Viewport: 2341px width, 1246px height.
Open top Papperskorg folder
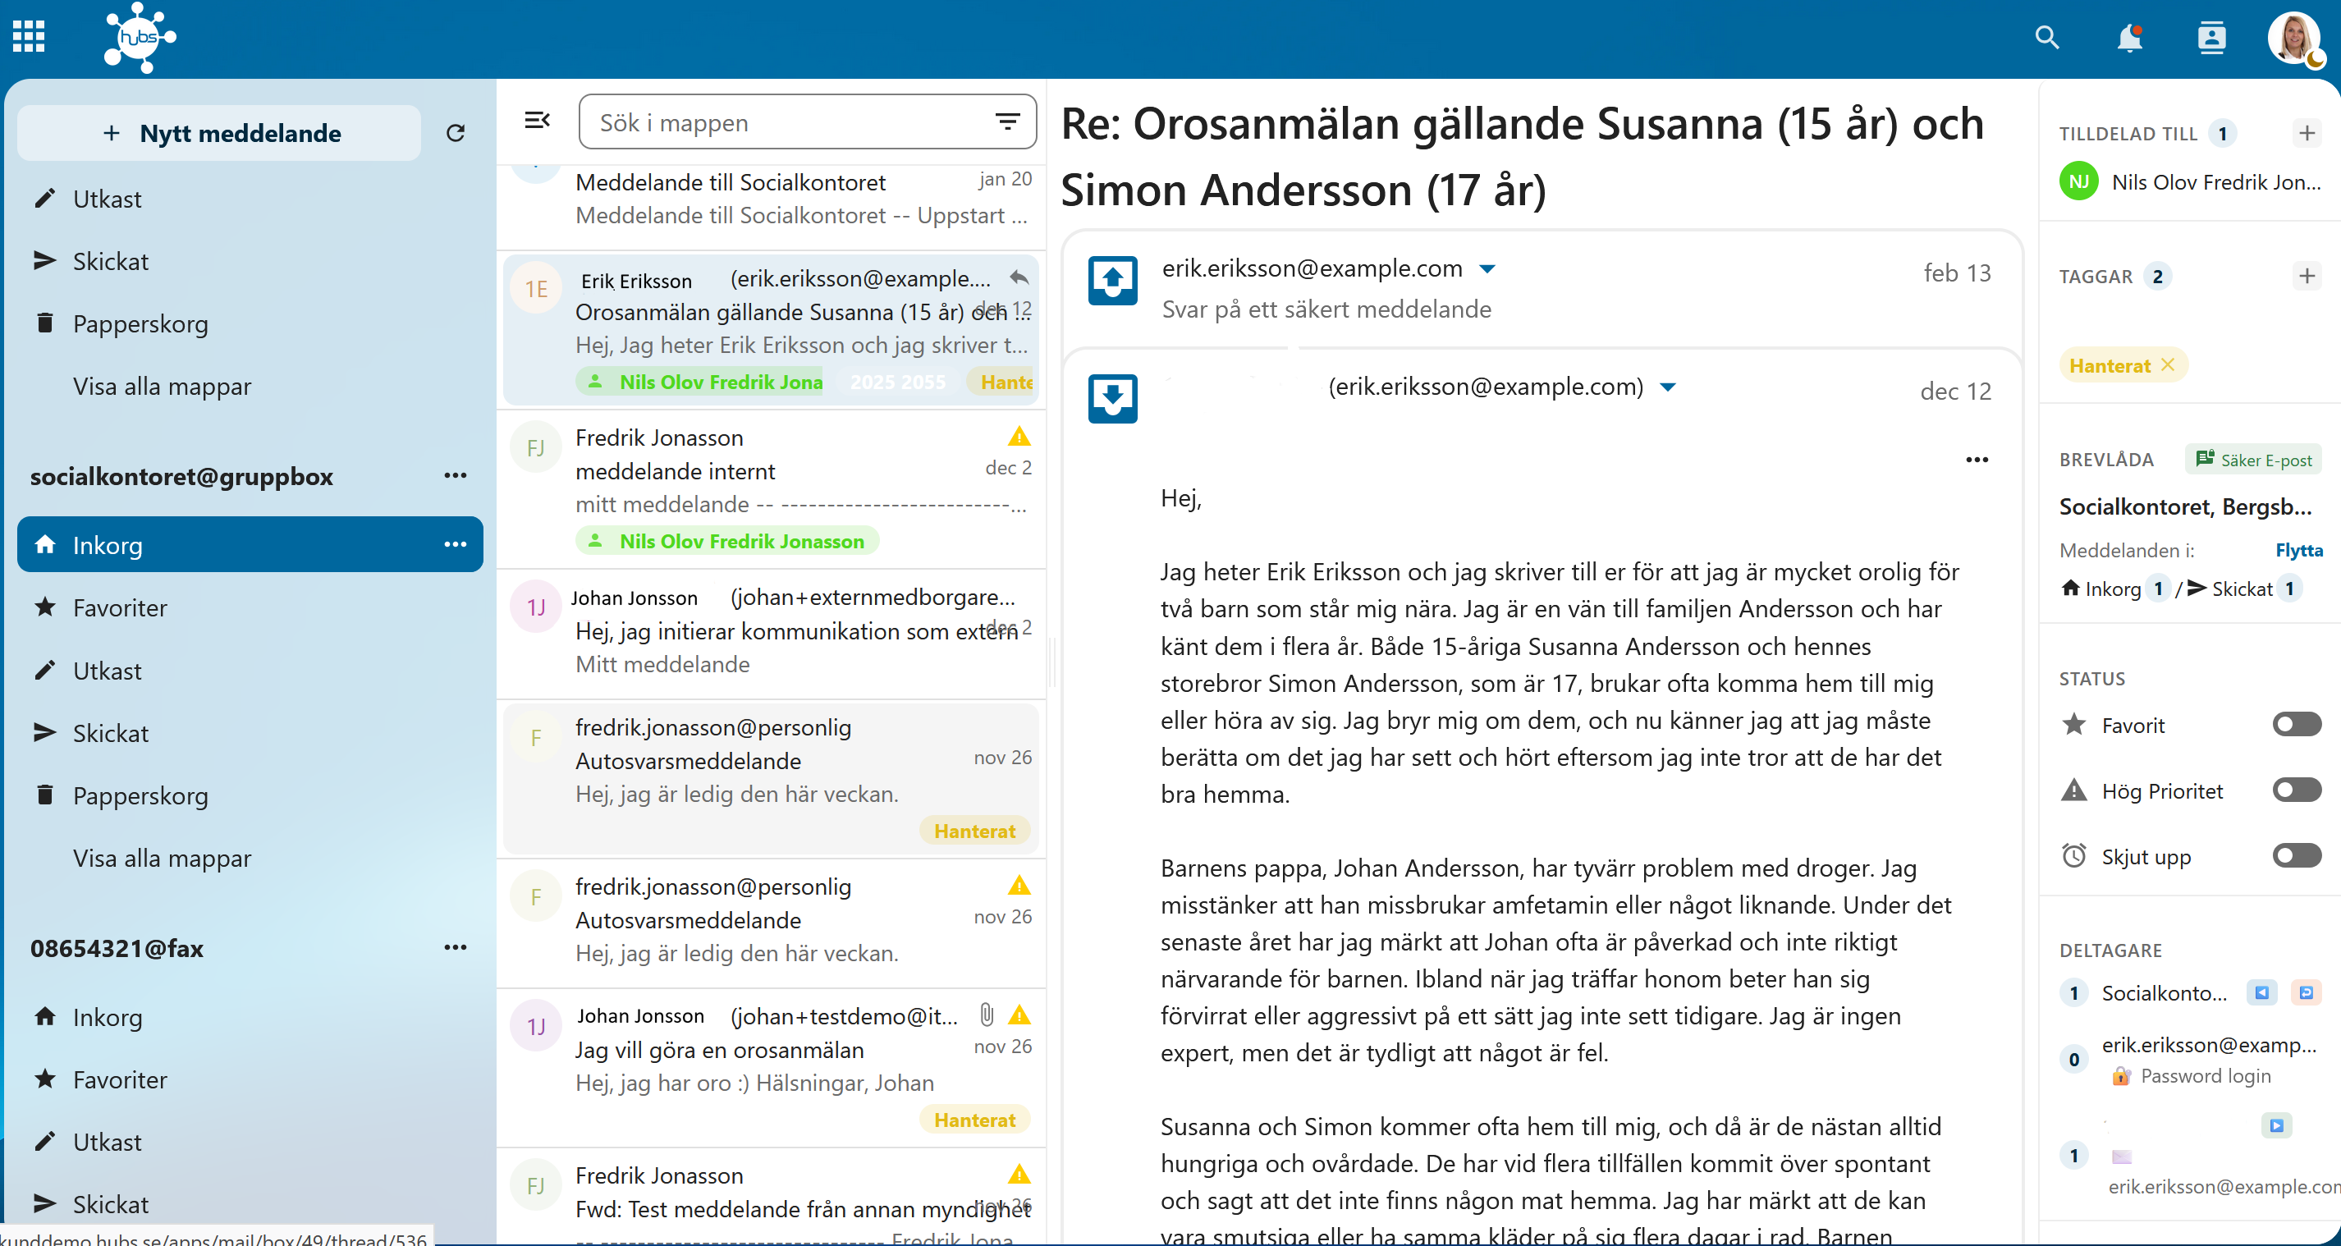click(x=251, y=323)
